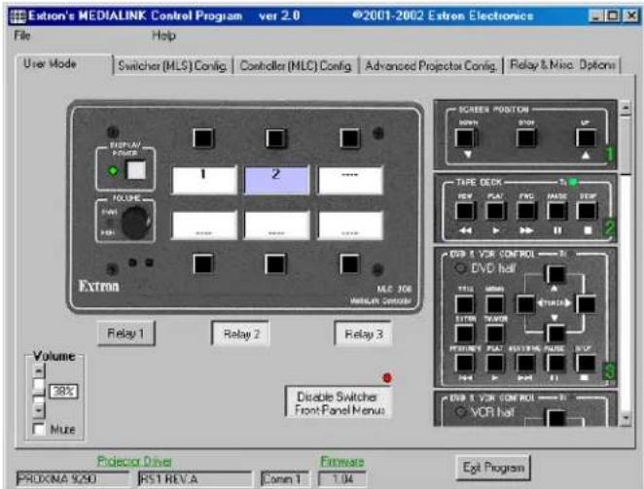The width and height of the screenshot is (644, 489).
Task: Click the Tape Deck Stop button
Action: (x=587, y=211)
